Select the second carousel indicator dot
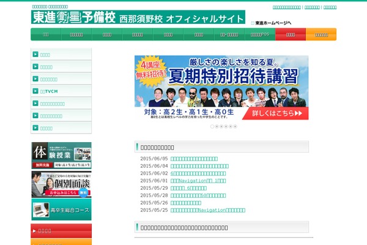The height and width of the screenshot is (245, 367). (x=217, y=127)
